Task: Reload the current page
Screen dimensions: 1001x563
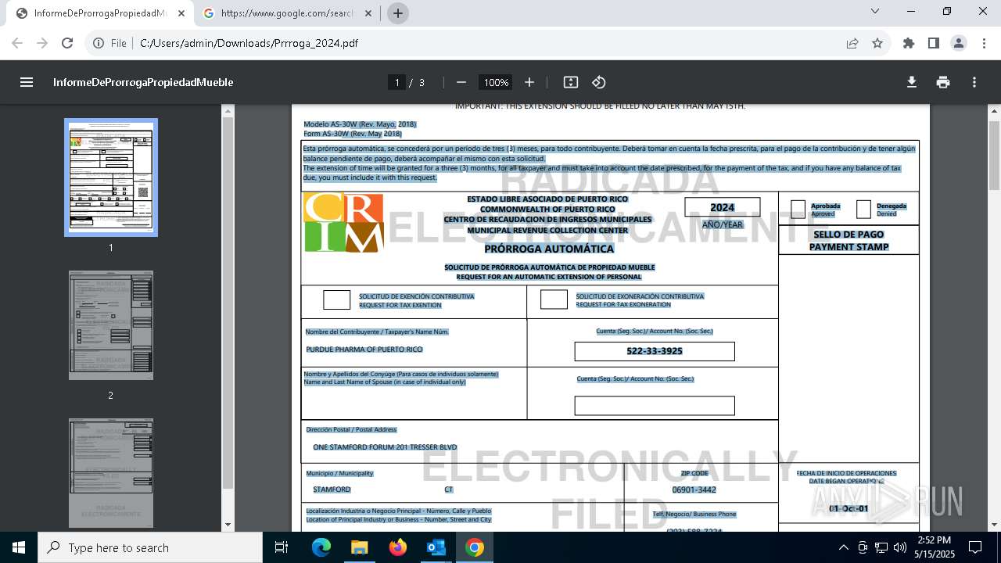Action: click(x=67, y=43)
